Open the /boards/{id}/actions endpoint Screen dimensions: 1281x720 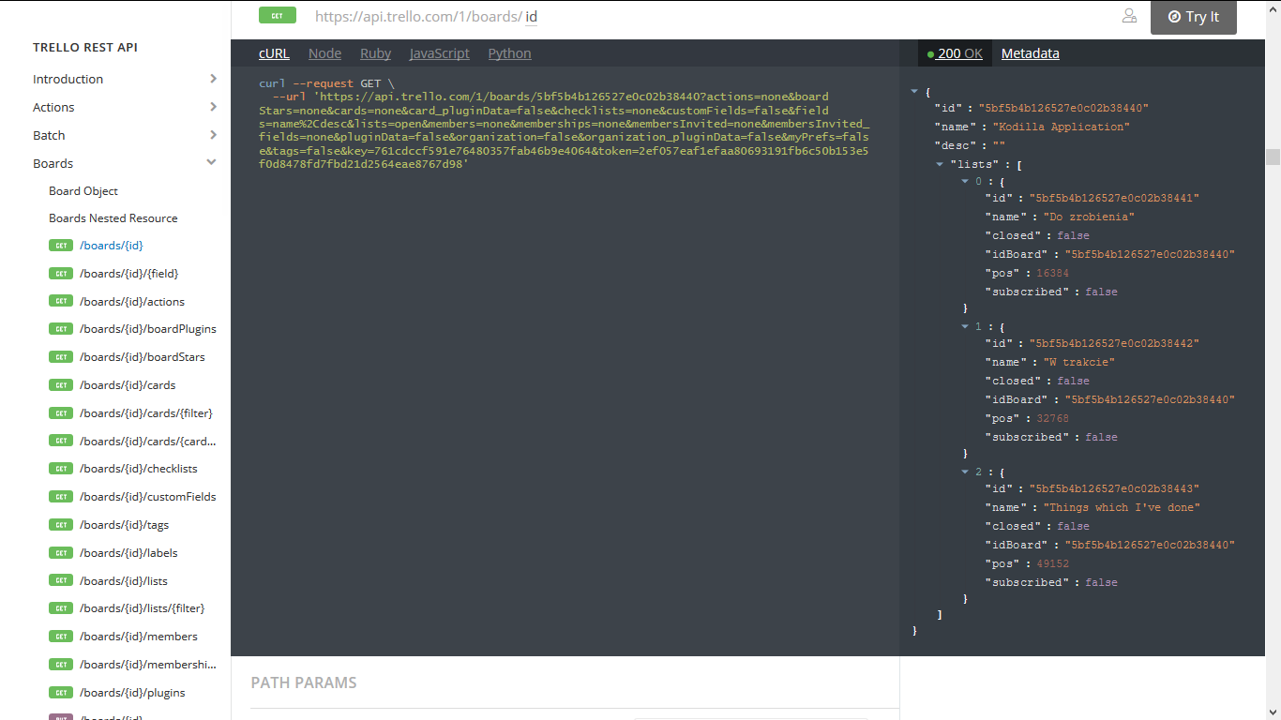(132, 302)
